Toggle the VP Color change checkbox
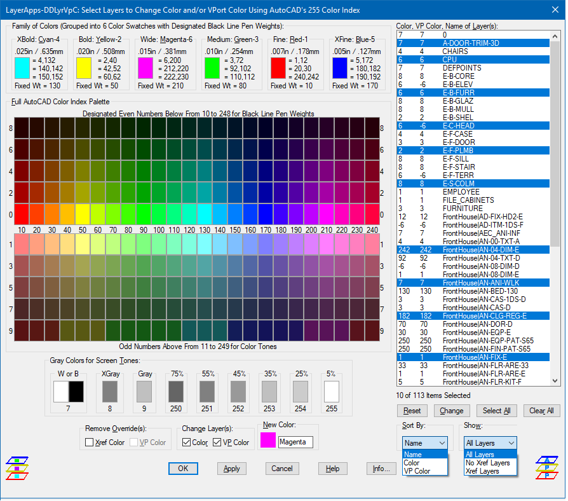The width and height of the screenshot is (568, 501). [217, 443]
